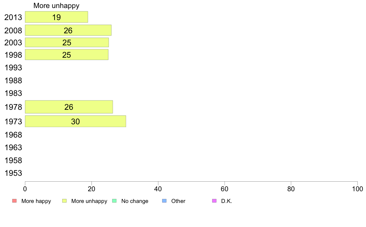This screenshot has height=227, width=366.
Task: Click the red More happy legend swatch
Action: pyautogui.click(x=14, y=201)
